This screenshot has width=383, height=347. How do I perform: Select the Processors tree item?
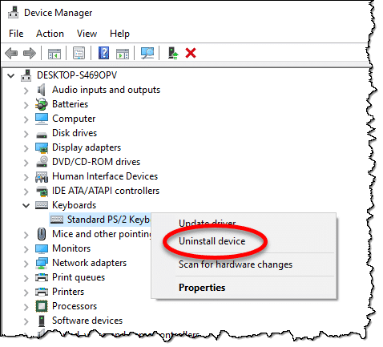point(75,306)
